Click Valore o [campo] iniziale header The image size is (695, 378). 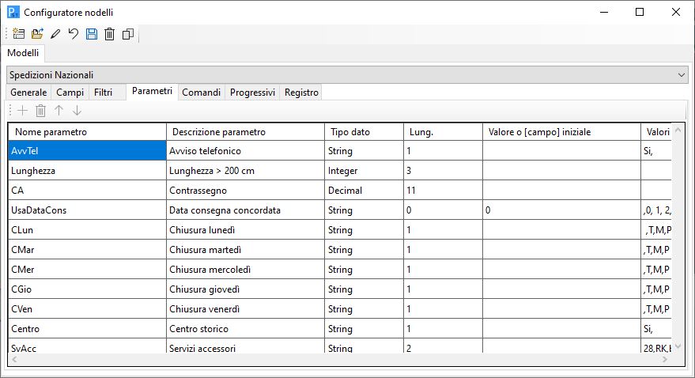(x=561, y=132)
